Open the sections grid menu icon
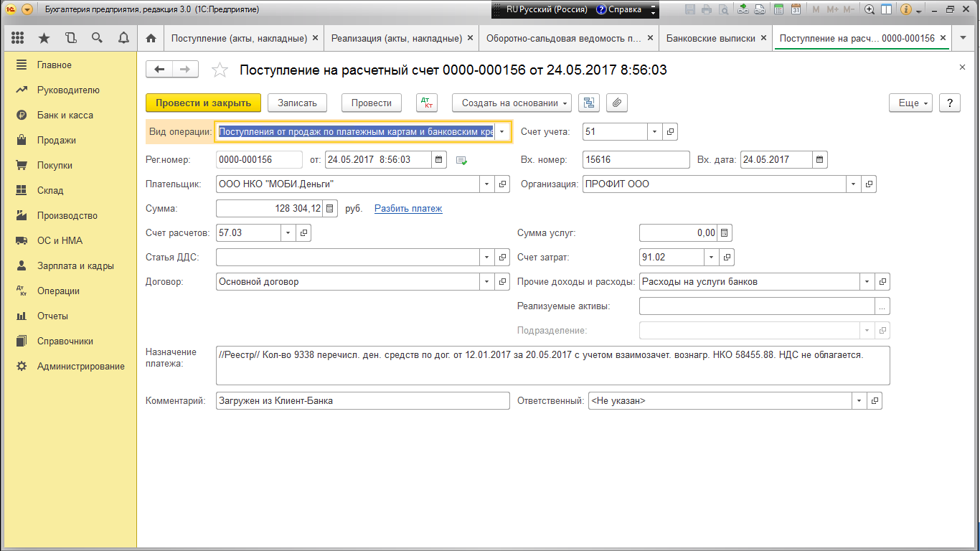The height and width of the screenshot is (551, 980). 18,38
